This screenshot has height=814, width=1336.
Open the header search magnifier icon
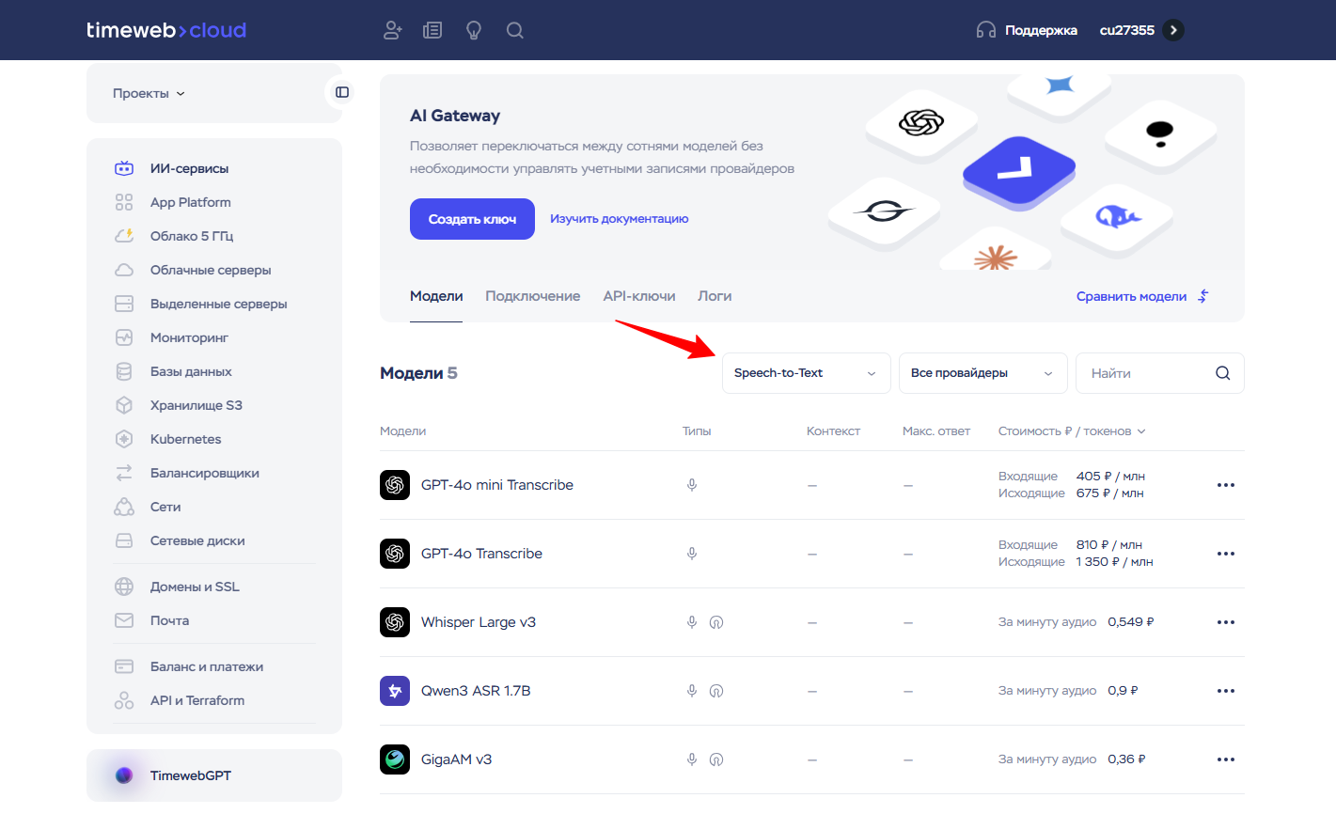coord(515,30)
